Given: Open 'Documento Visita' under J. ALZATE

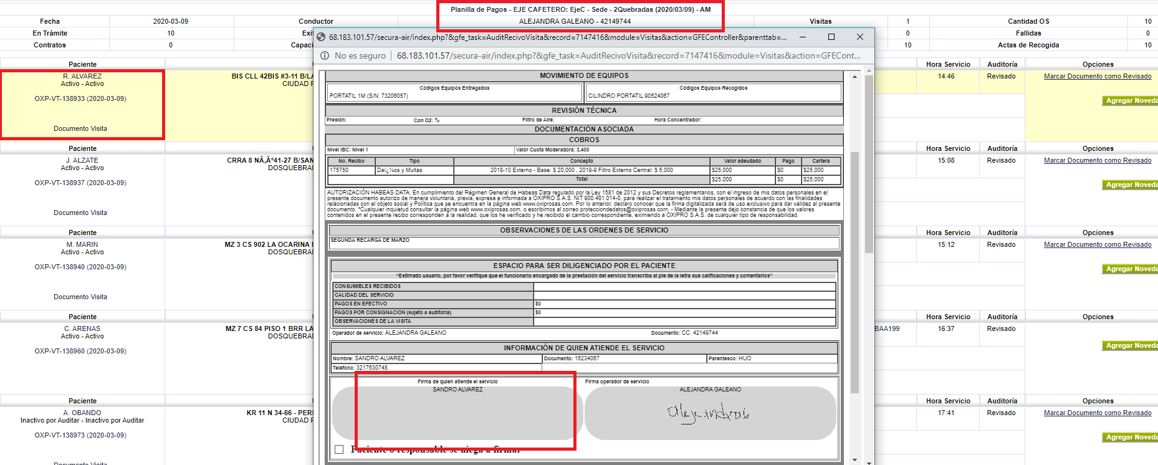Looking at the screenshot, I should tap(80, 213).
